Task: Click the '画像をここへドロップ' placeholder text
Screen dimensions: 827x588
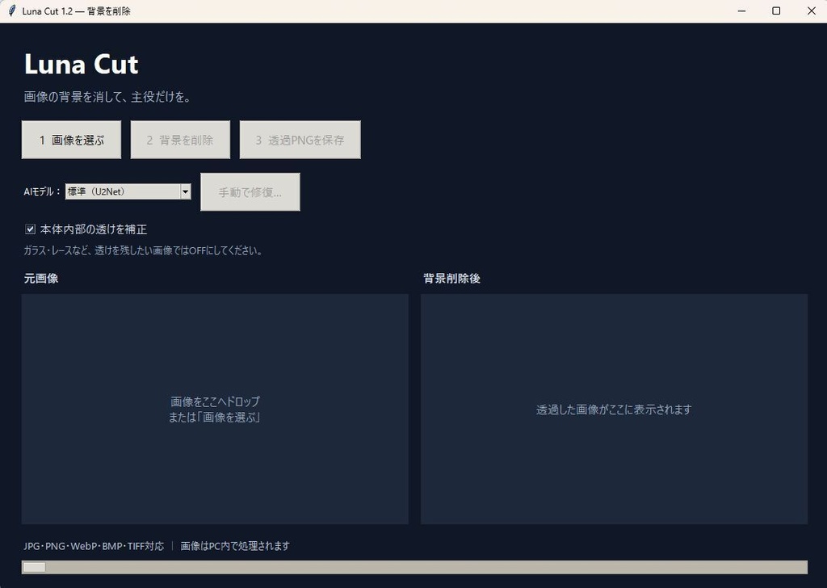Action: (x=215, y=401)
